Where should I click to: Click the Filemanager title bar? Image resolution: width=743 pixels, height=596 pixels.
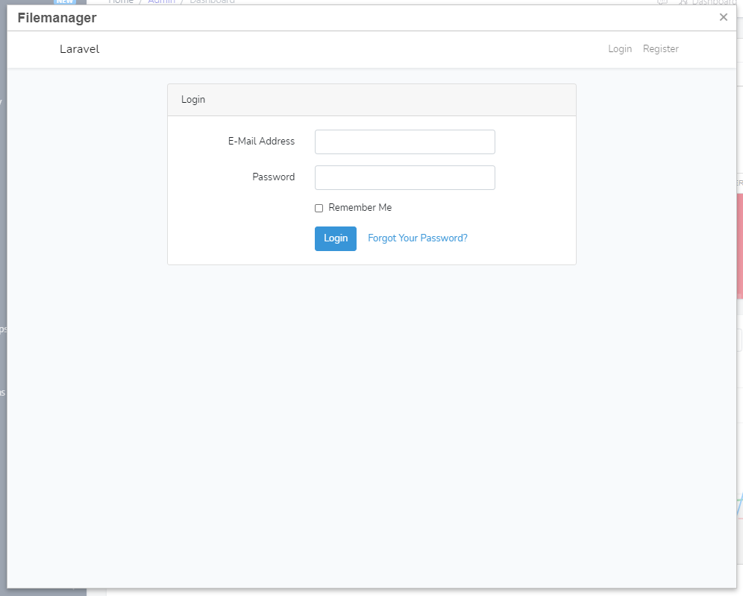57,17
